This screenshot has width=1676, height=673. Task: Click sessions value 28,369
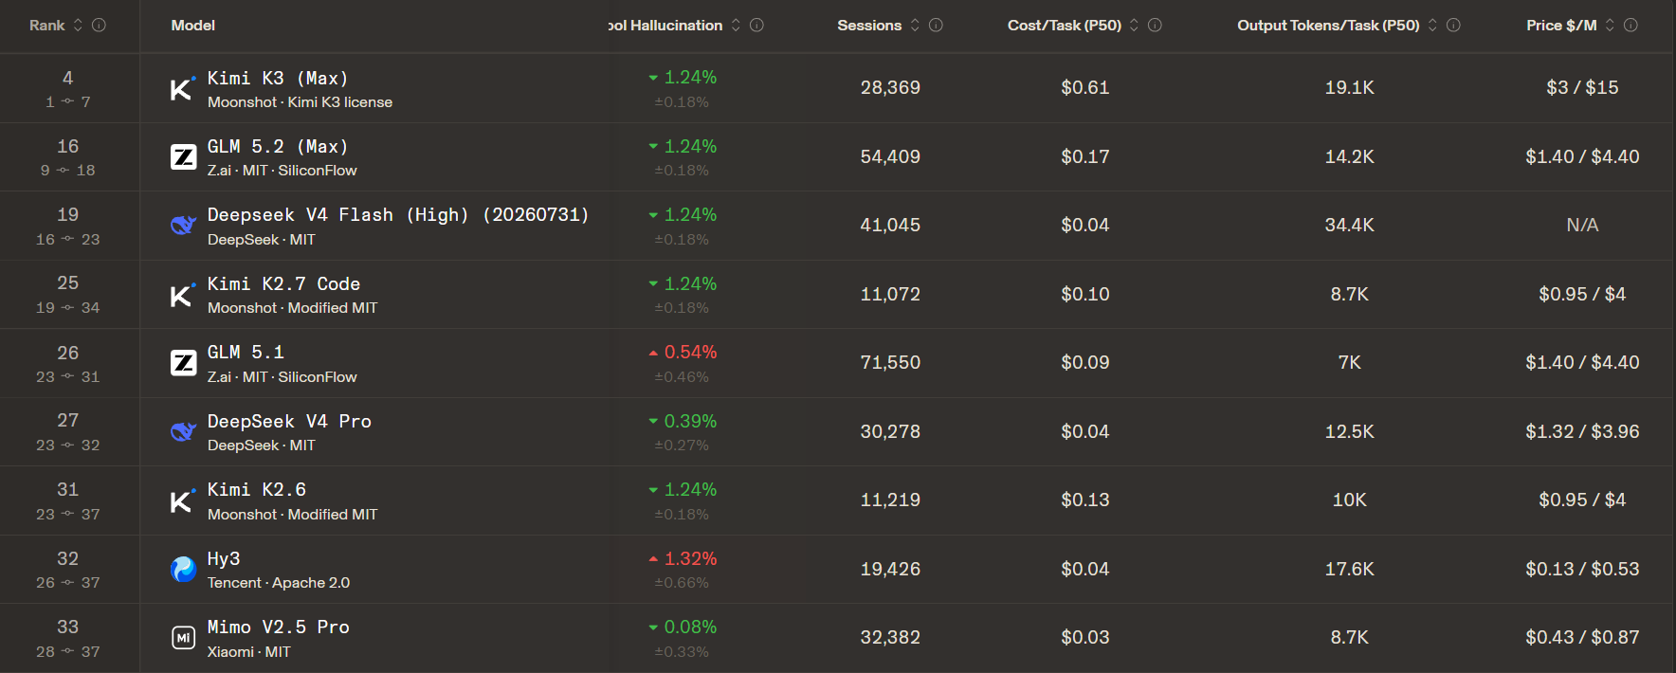pyautogui.click(x=890, y=88)
